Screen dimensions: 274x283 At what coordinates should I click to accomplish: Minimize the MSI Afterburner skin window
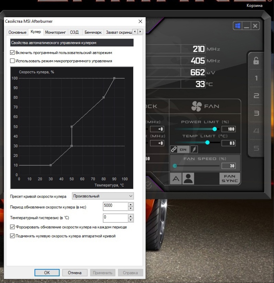(x=246, y=26)
